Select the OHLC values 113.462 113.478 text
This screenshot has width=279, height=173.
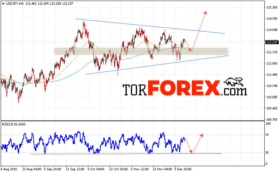(37, 3)
